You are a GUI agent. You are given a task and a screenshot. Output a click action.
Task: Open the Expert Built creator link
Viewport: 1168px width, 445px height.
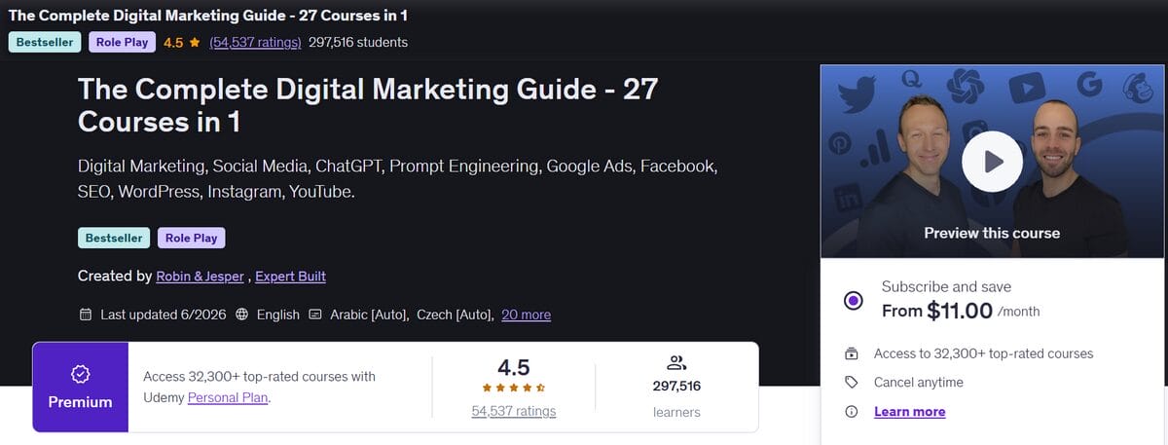pos(290,277)
